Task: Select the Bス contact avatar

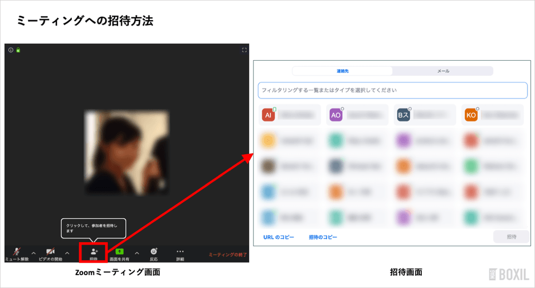Action: click(403, 115)
